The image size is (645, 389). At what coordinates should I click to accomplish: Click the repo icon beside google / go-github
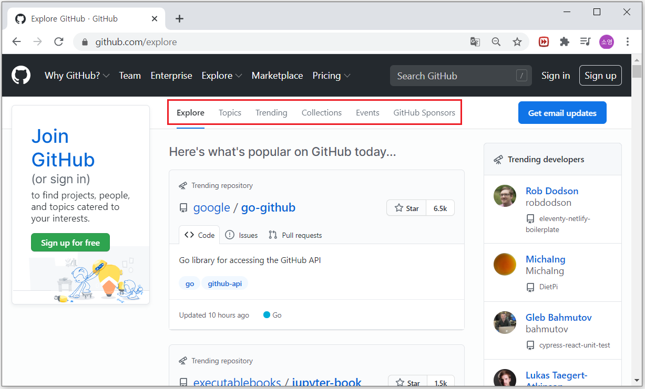point(183,208)
